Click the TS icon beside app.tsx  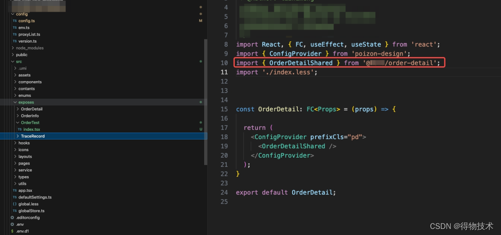click(x=15, y=191)
